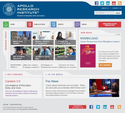Select the first New Book slide indicator
The height and width of the screenshot is (113, 125).
[116, 35]
